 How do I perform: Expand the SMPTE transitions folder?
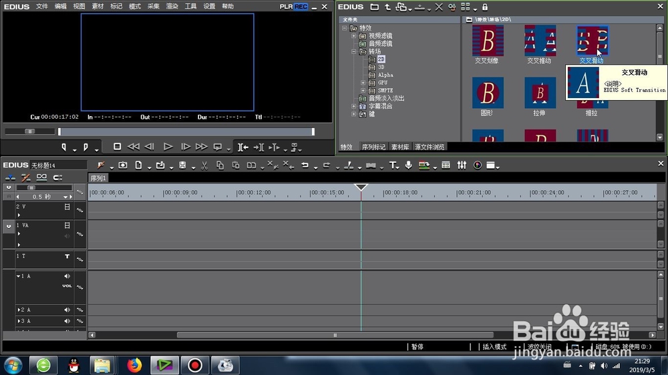(x=363, y=91)
